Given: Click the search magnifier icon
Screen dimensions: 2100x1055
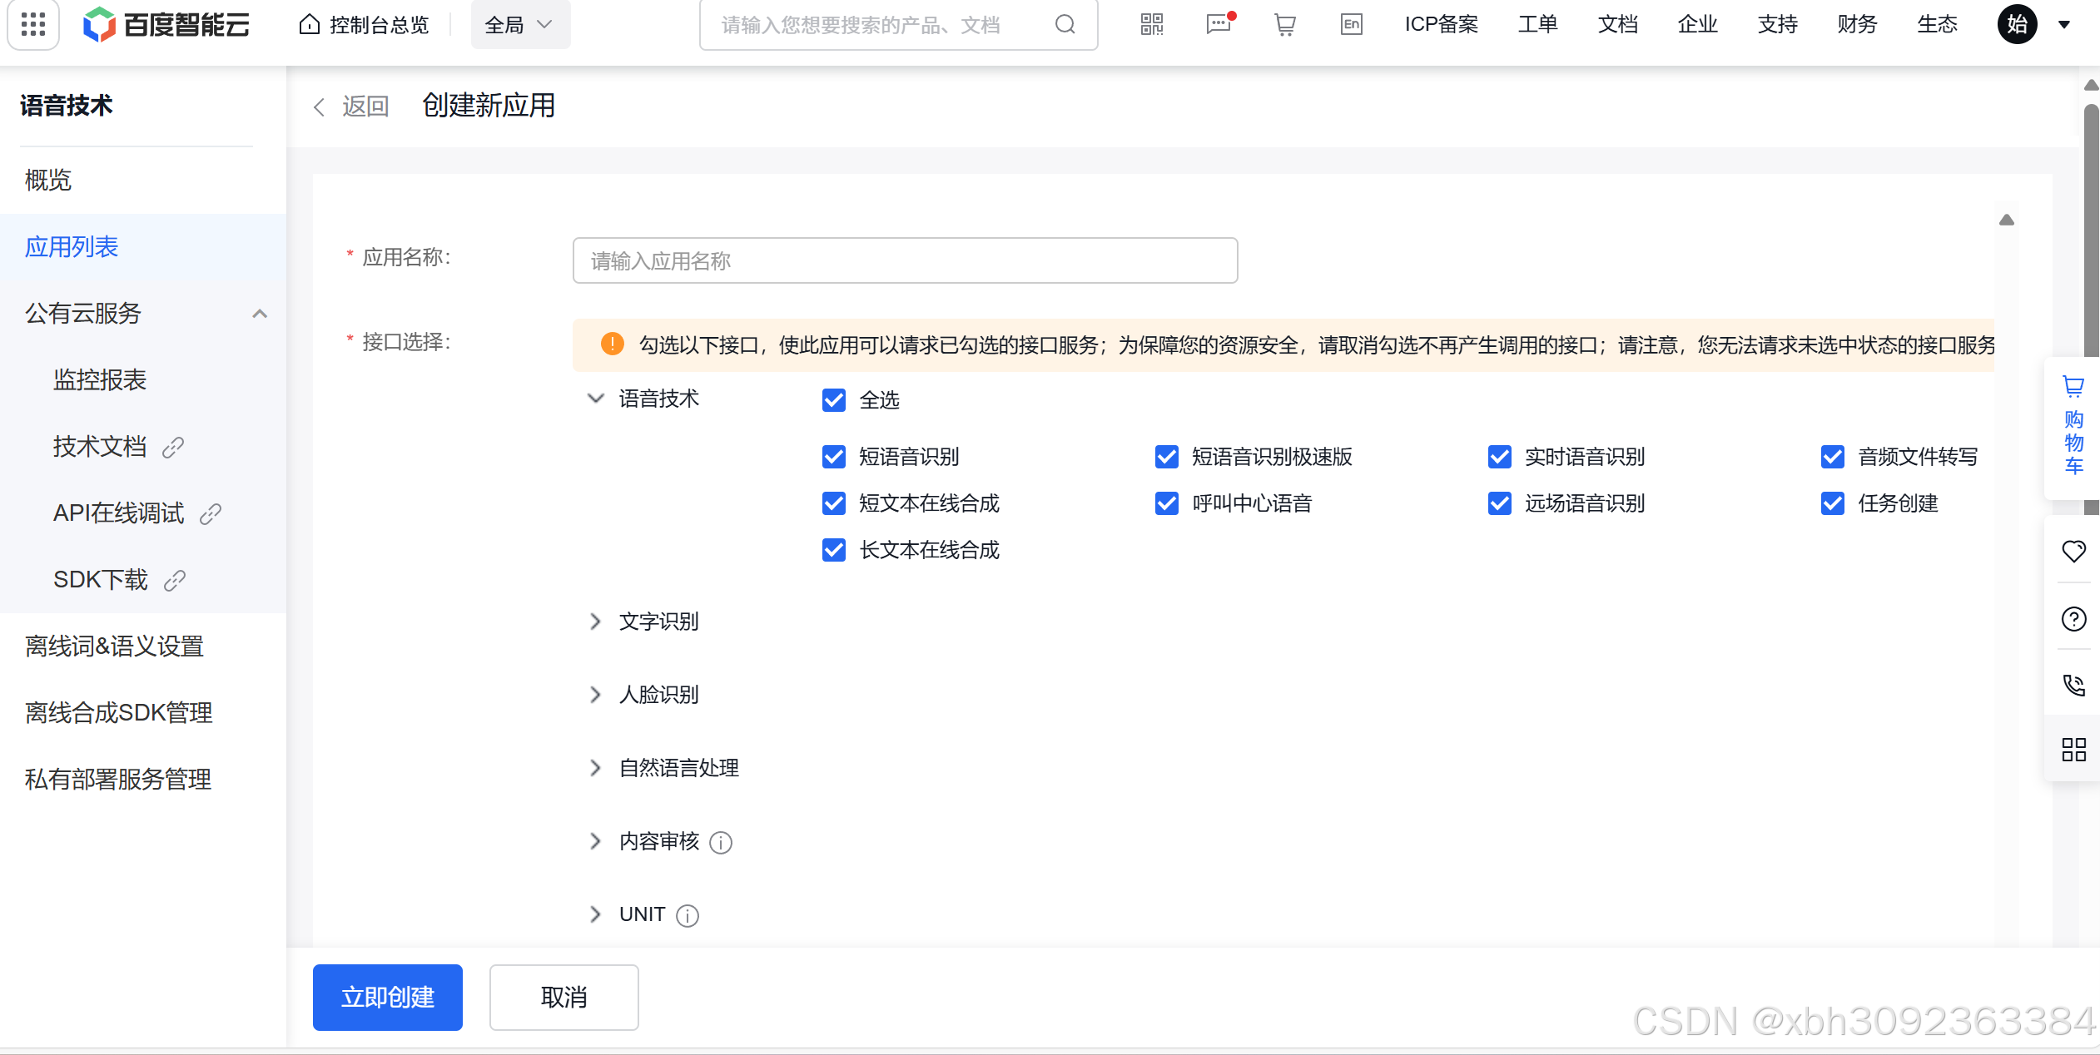Looking at the screenshot, I should click(1065, 25).
